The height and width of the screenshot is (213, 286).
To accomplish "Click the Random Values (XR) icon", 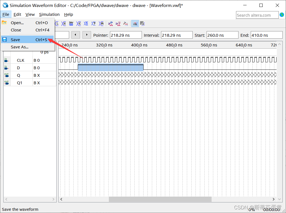I will [101, 24].
